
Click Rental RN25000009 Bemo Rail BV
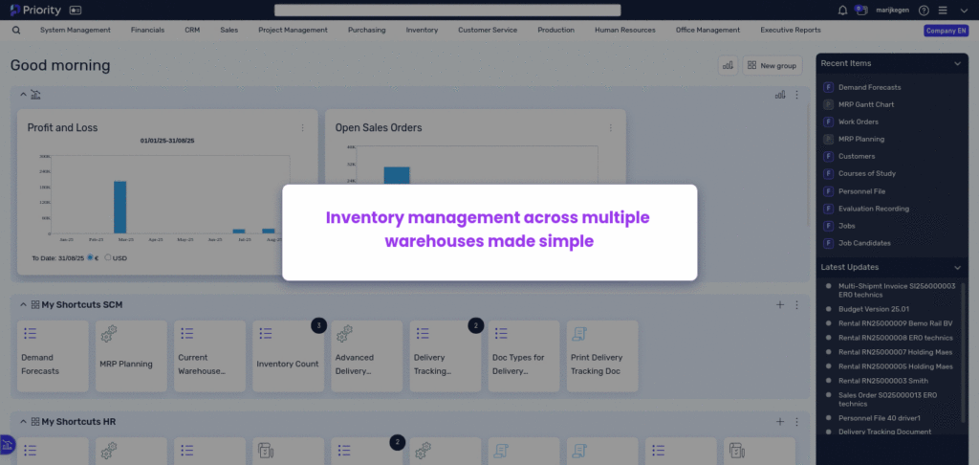click(895, 323)
